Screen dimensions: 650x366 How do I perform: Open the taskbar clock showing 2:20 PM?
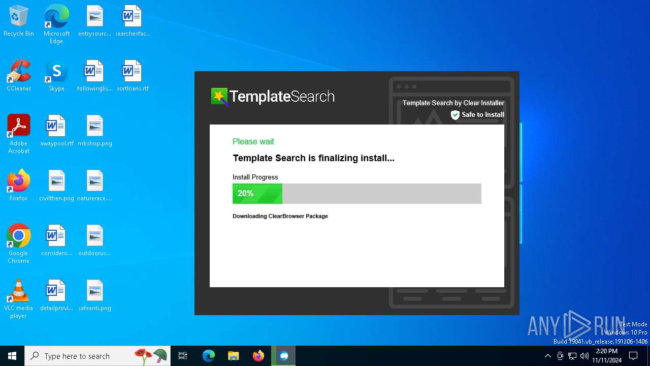[x=607, y=356]
